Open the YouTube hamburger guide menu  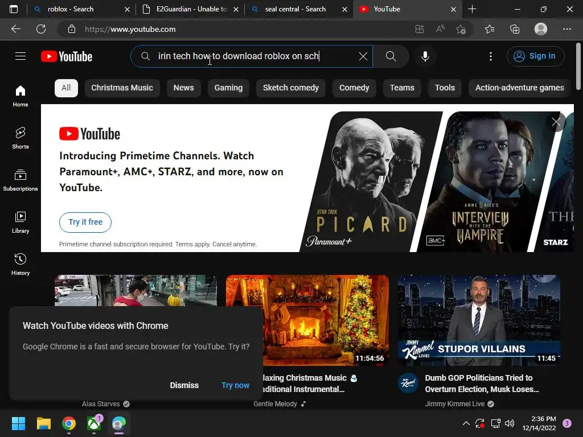[20, 56]
